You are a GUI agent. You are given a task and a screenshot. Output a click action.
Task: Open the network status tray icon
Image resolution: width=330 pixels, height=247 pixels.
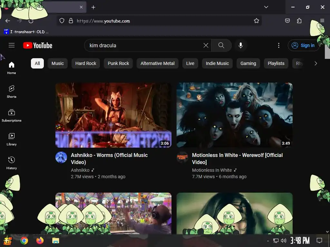[x=276, y=241]
